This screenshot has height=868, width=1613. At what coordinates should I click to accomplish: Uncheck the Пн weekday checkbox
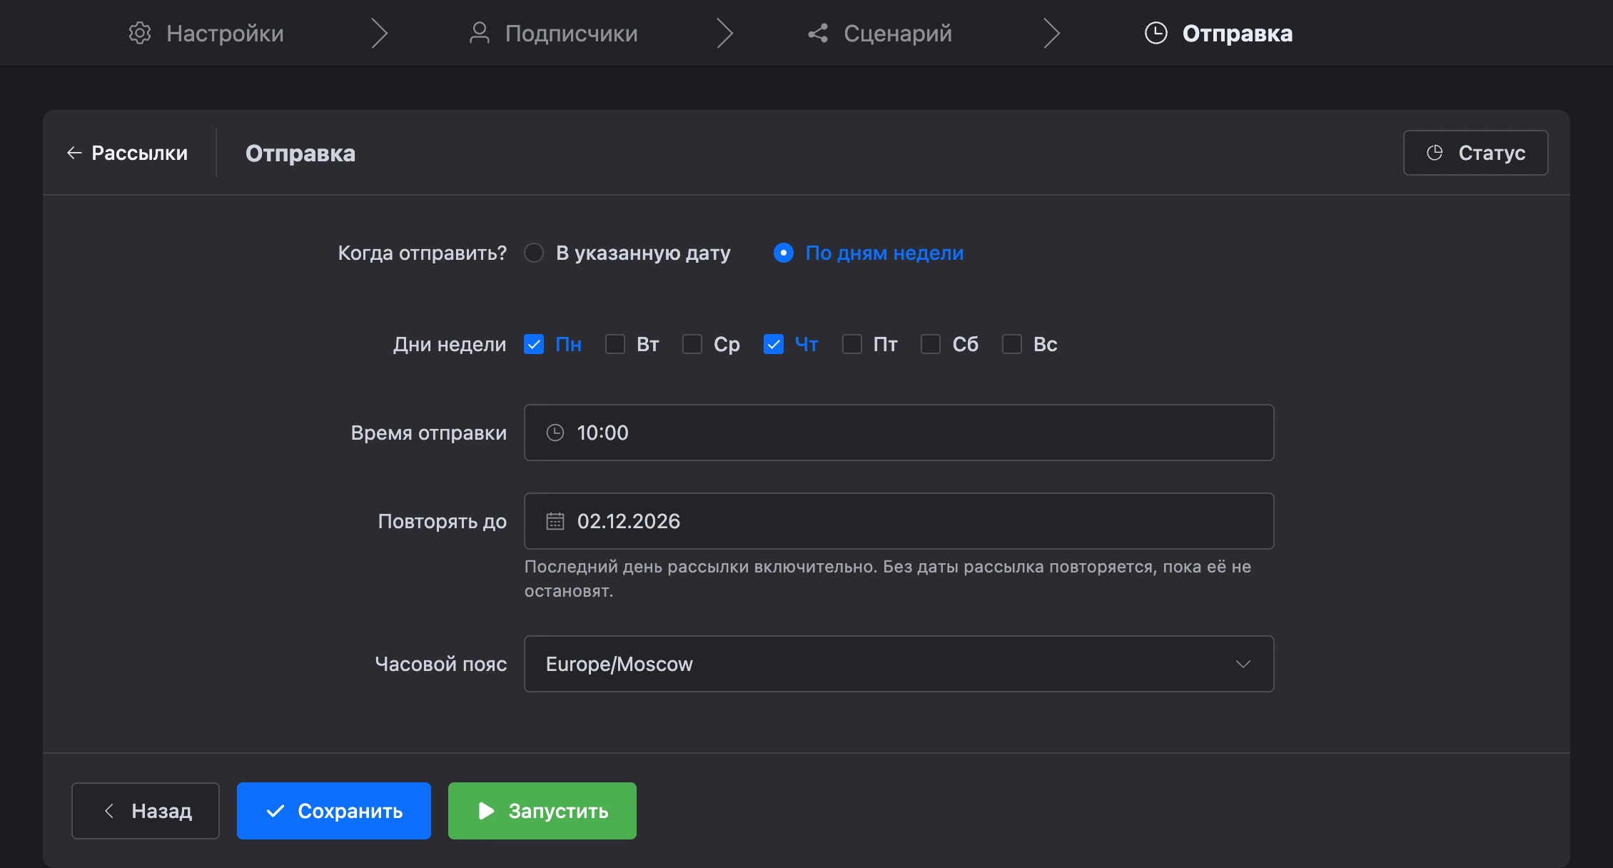click(x=534, y=344)
